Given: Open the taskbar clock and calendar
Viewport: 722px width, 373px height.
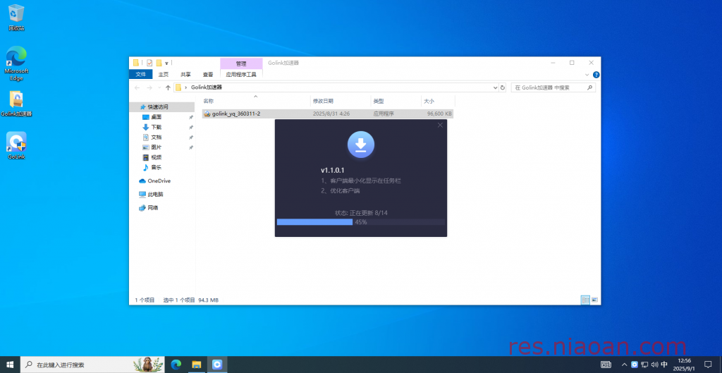Looking at the screenshot, I should [x=684, y=365].
